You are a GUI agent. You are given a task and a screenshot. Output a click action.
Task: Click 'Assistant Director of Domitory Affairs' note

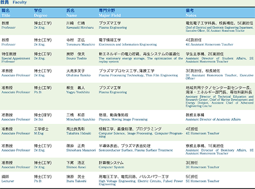point(219,152)
